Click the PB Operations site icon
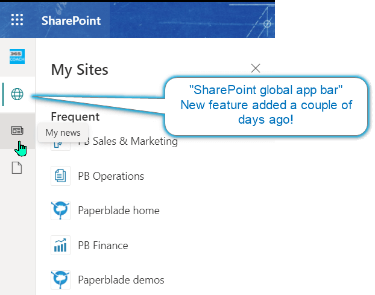This screenshot has width=375, height=295. click(x=61, y=176)
